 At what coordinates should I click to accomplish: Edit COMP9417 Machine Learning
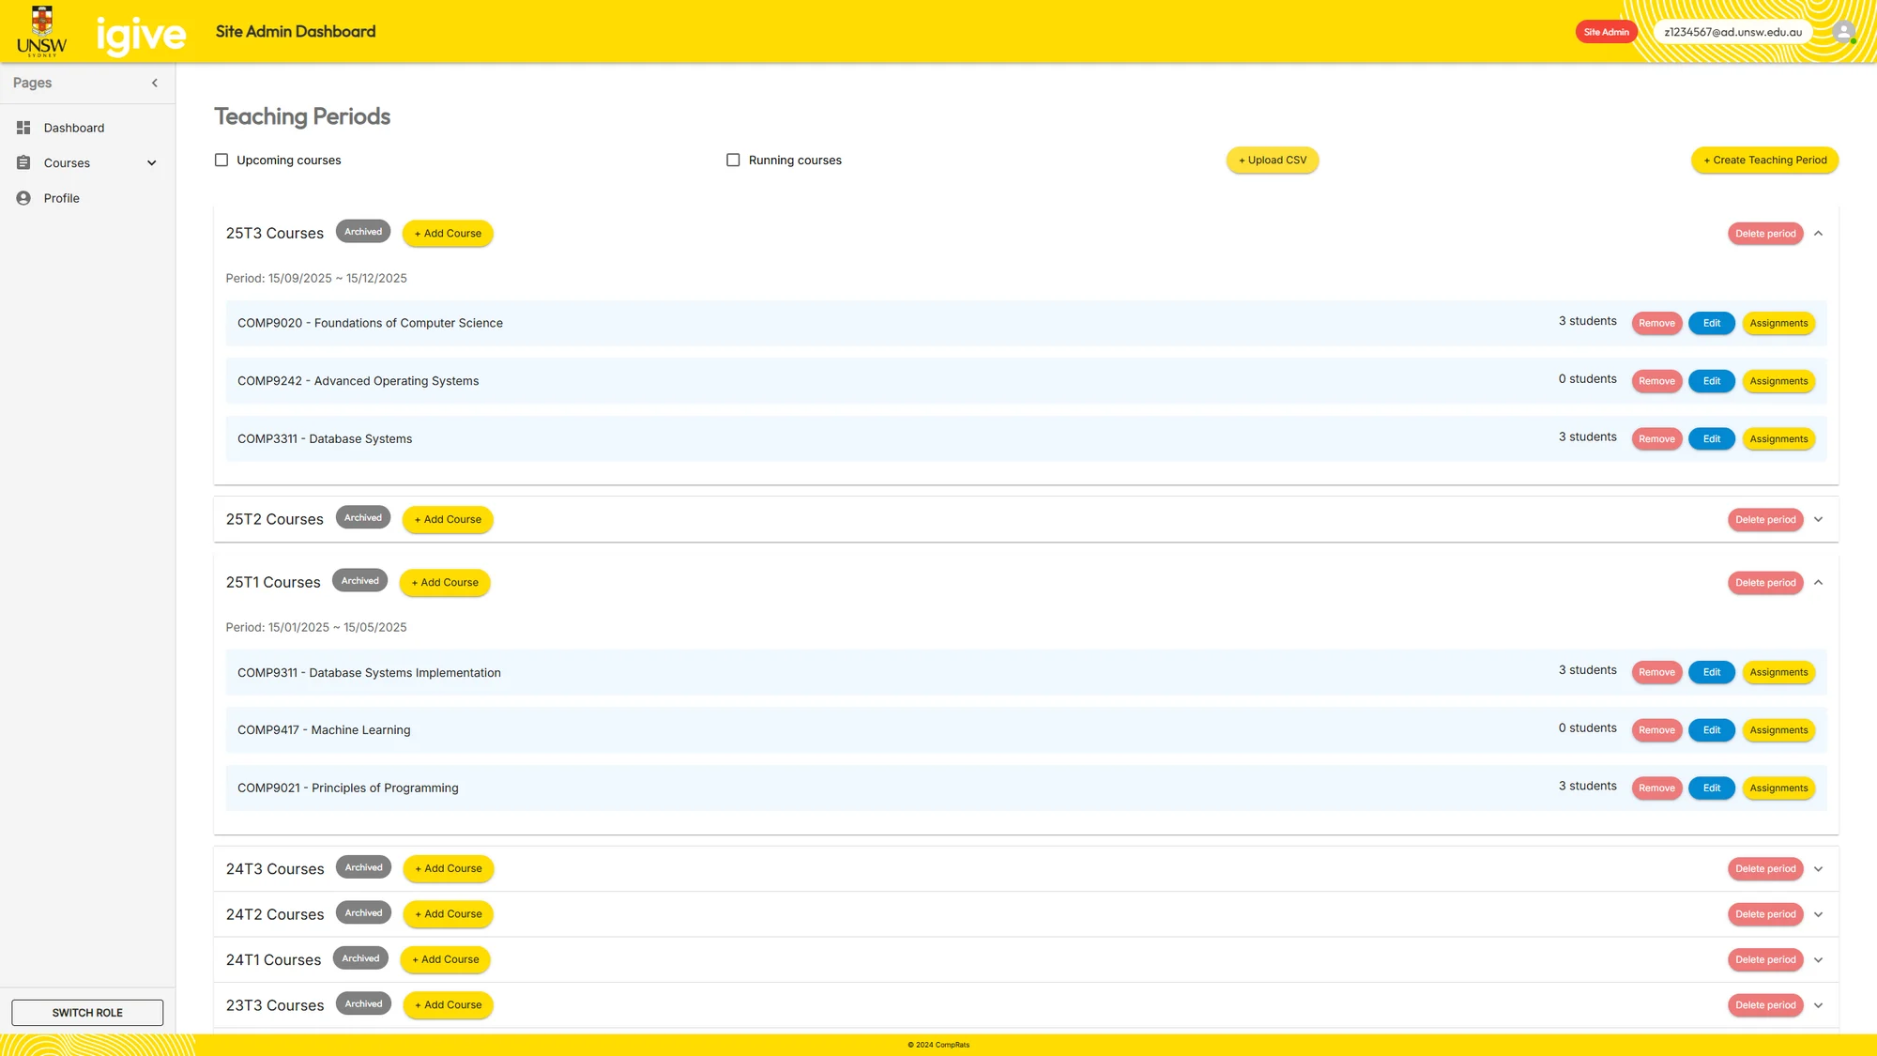click(1712, 730)
